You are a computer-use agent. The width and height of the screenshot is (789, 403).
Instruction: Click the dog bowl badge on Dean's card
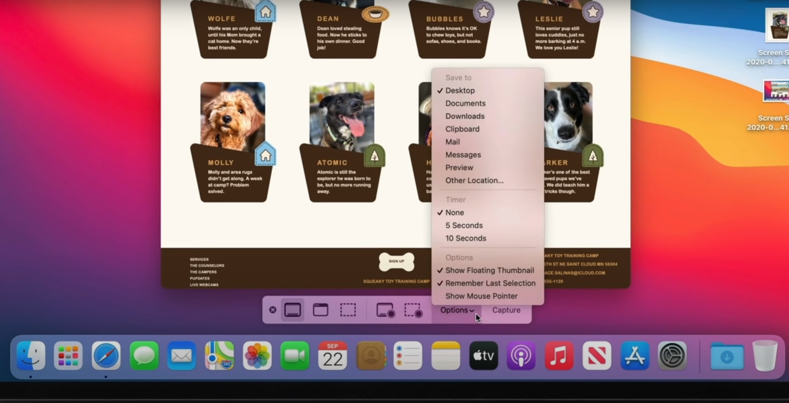375,14
